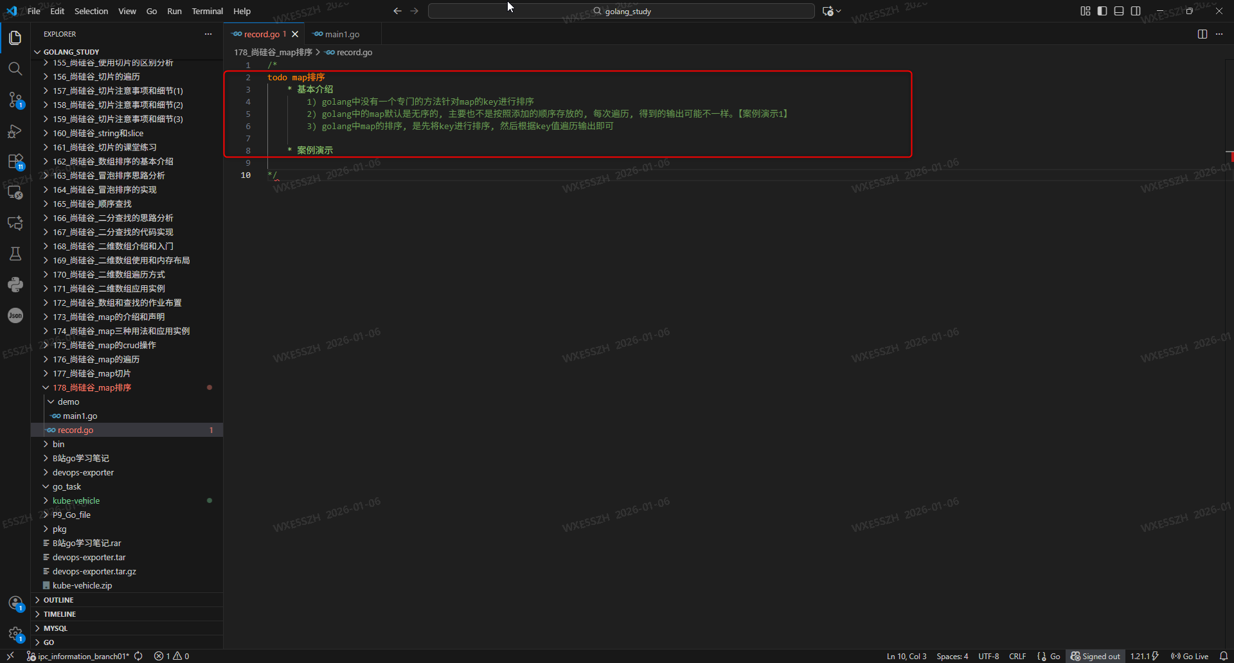Open the Explorer view in activity bar
This screenshot has height=663, width=1234.
tap(15, 38)
